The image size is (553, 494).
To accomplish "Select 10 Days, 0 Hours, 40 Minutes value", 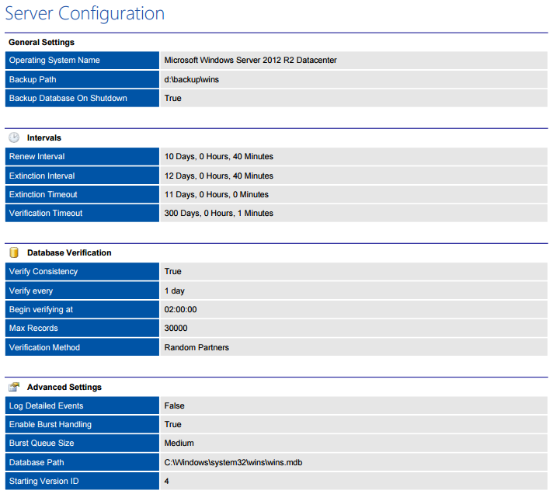I will coord(219,157).
